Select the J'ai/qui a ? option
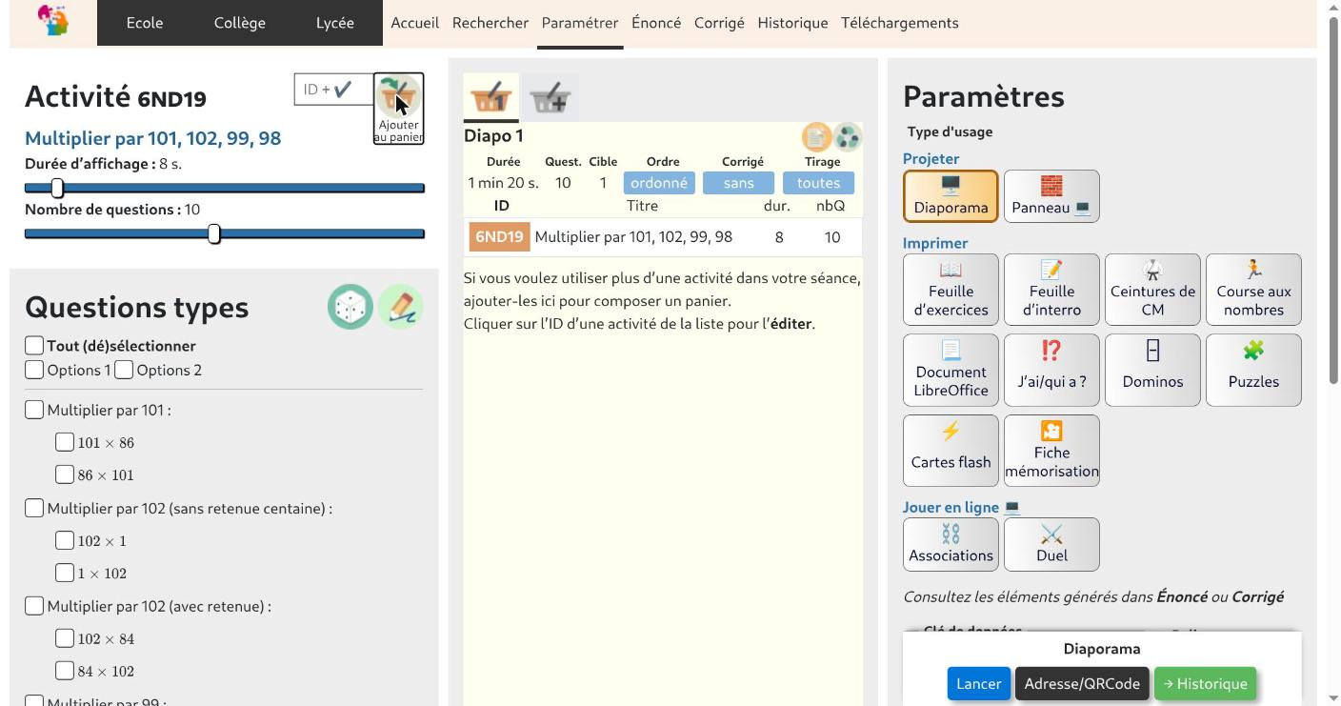 pos(1051,370)
